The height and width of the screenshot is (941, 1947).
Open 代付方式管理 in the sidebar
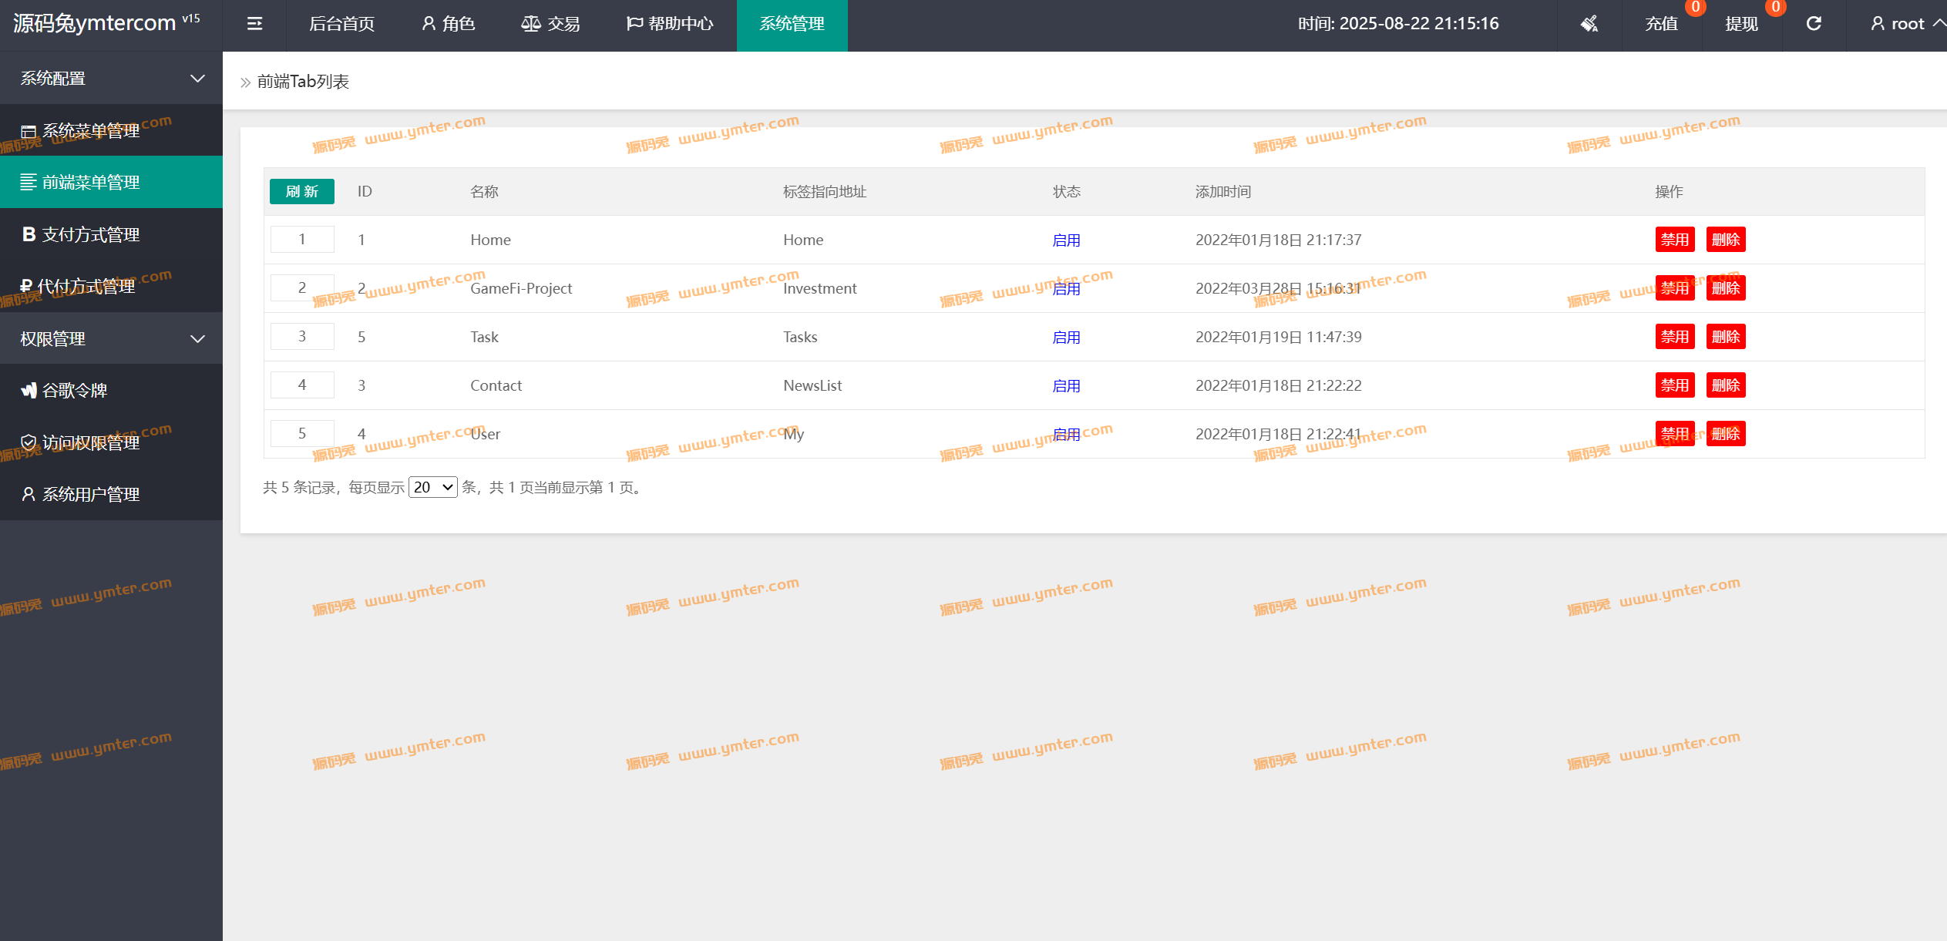111,286
